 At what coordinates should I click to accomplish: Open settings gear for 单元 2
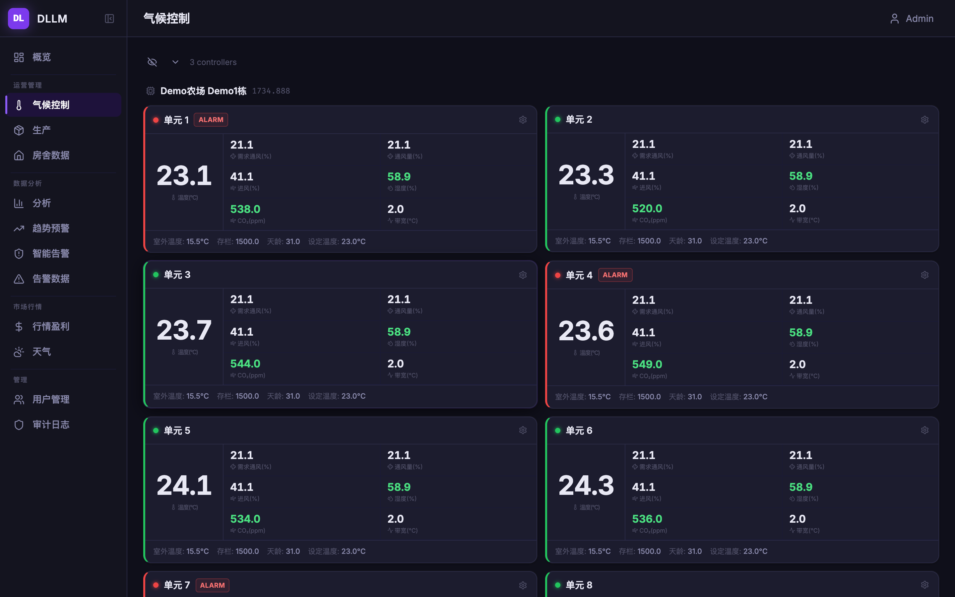924,120
